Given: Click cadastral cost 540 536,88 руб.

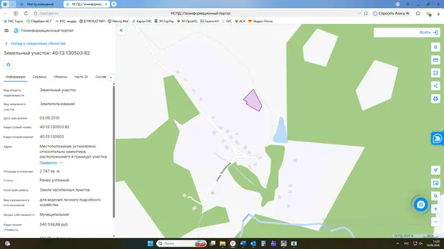Looking at the screenshot, I should [54, 224].
